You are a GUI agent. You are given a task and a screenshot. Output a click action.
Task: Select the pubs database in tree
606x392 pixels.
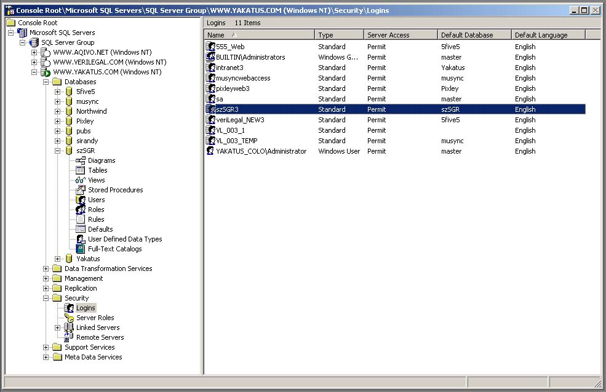[84, 131]
